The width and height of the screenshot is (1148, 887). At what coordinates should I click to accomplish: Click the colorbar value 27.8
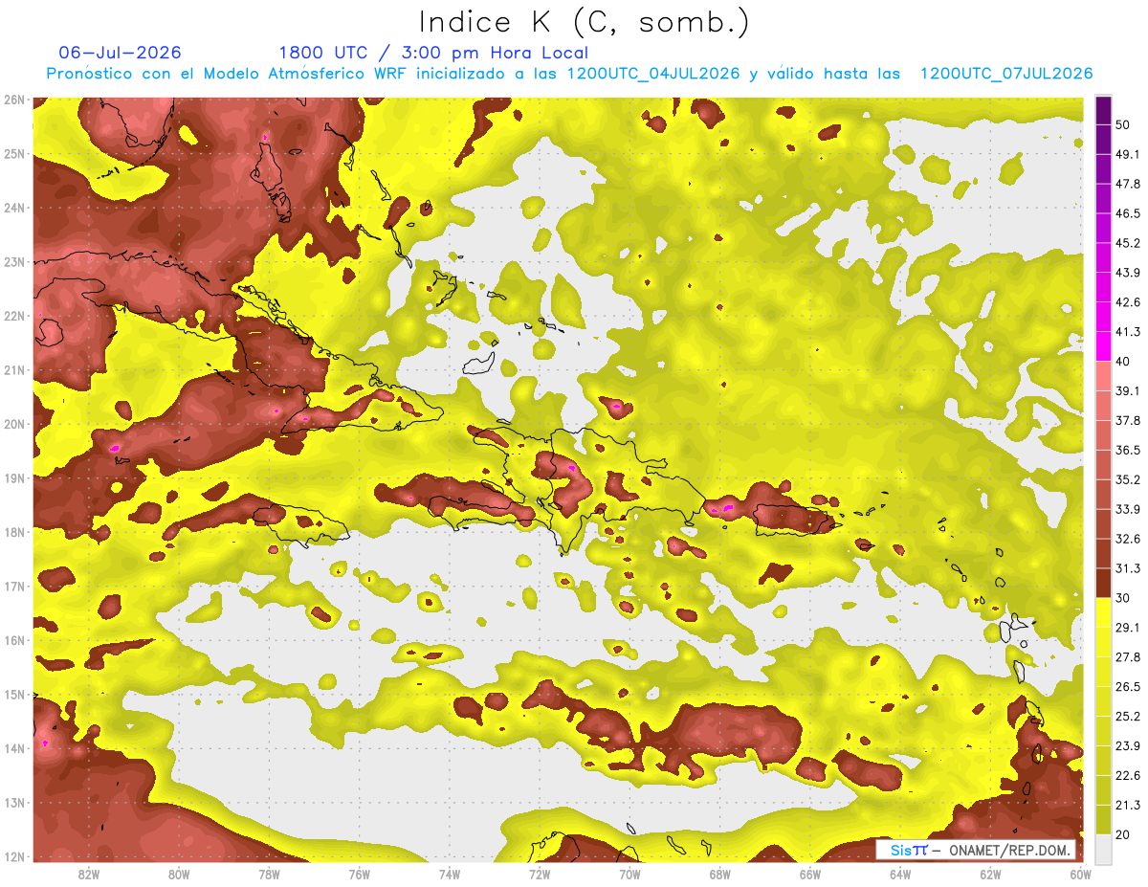click(1128, 656)
